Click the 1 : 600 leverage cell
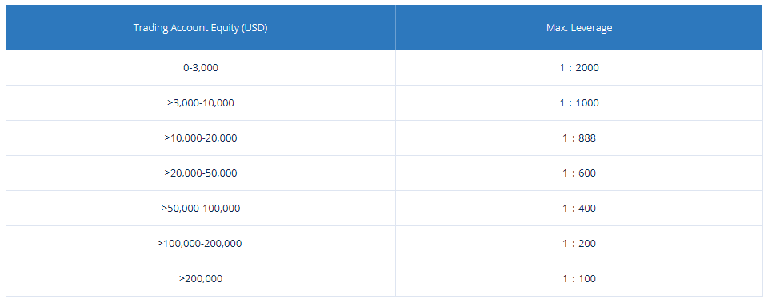 [x=579, y=173]
